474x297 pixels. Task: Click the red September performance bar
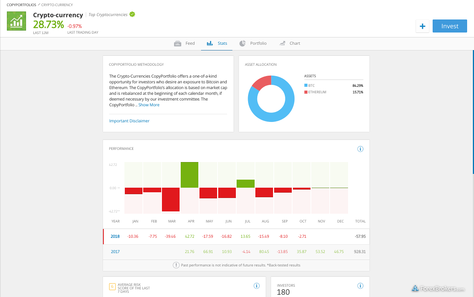283,190
